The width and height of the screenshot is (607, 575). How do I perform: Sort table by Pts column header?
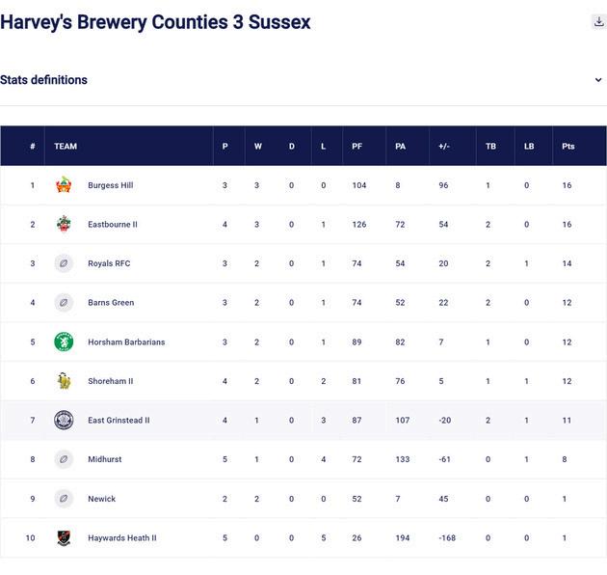[x=568, y=147]
